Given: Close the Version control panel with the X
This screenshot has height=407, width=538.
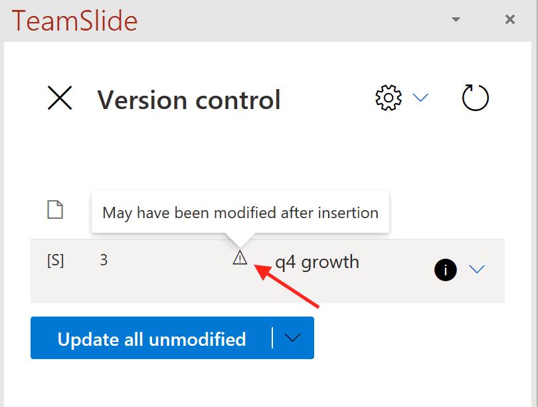Looking at the screenshot, I should 59,98.
